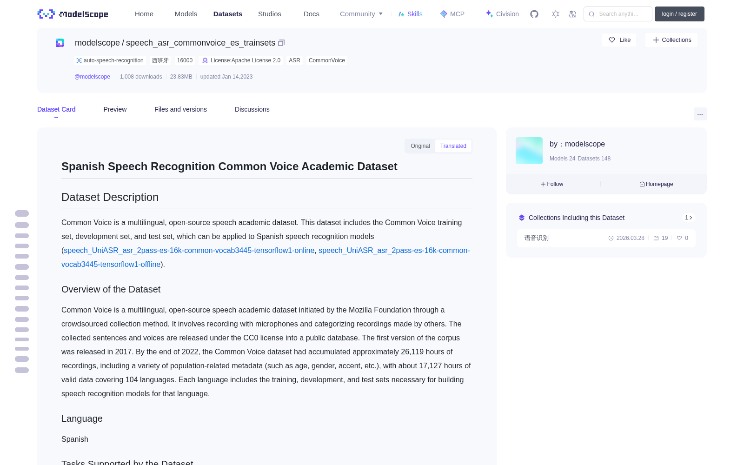Screen dimensions: 744x465
Task: Go to the Home page
Action: (x=144, y=14)
